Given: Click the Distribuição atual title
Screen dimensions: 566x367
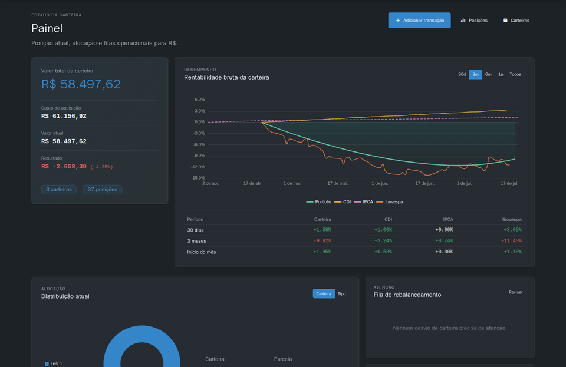Looking at the screenshot, I should pos(65,296).
